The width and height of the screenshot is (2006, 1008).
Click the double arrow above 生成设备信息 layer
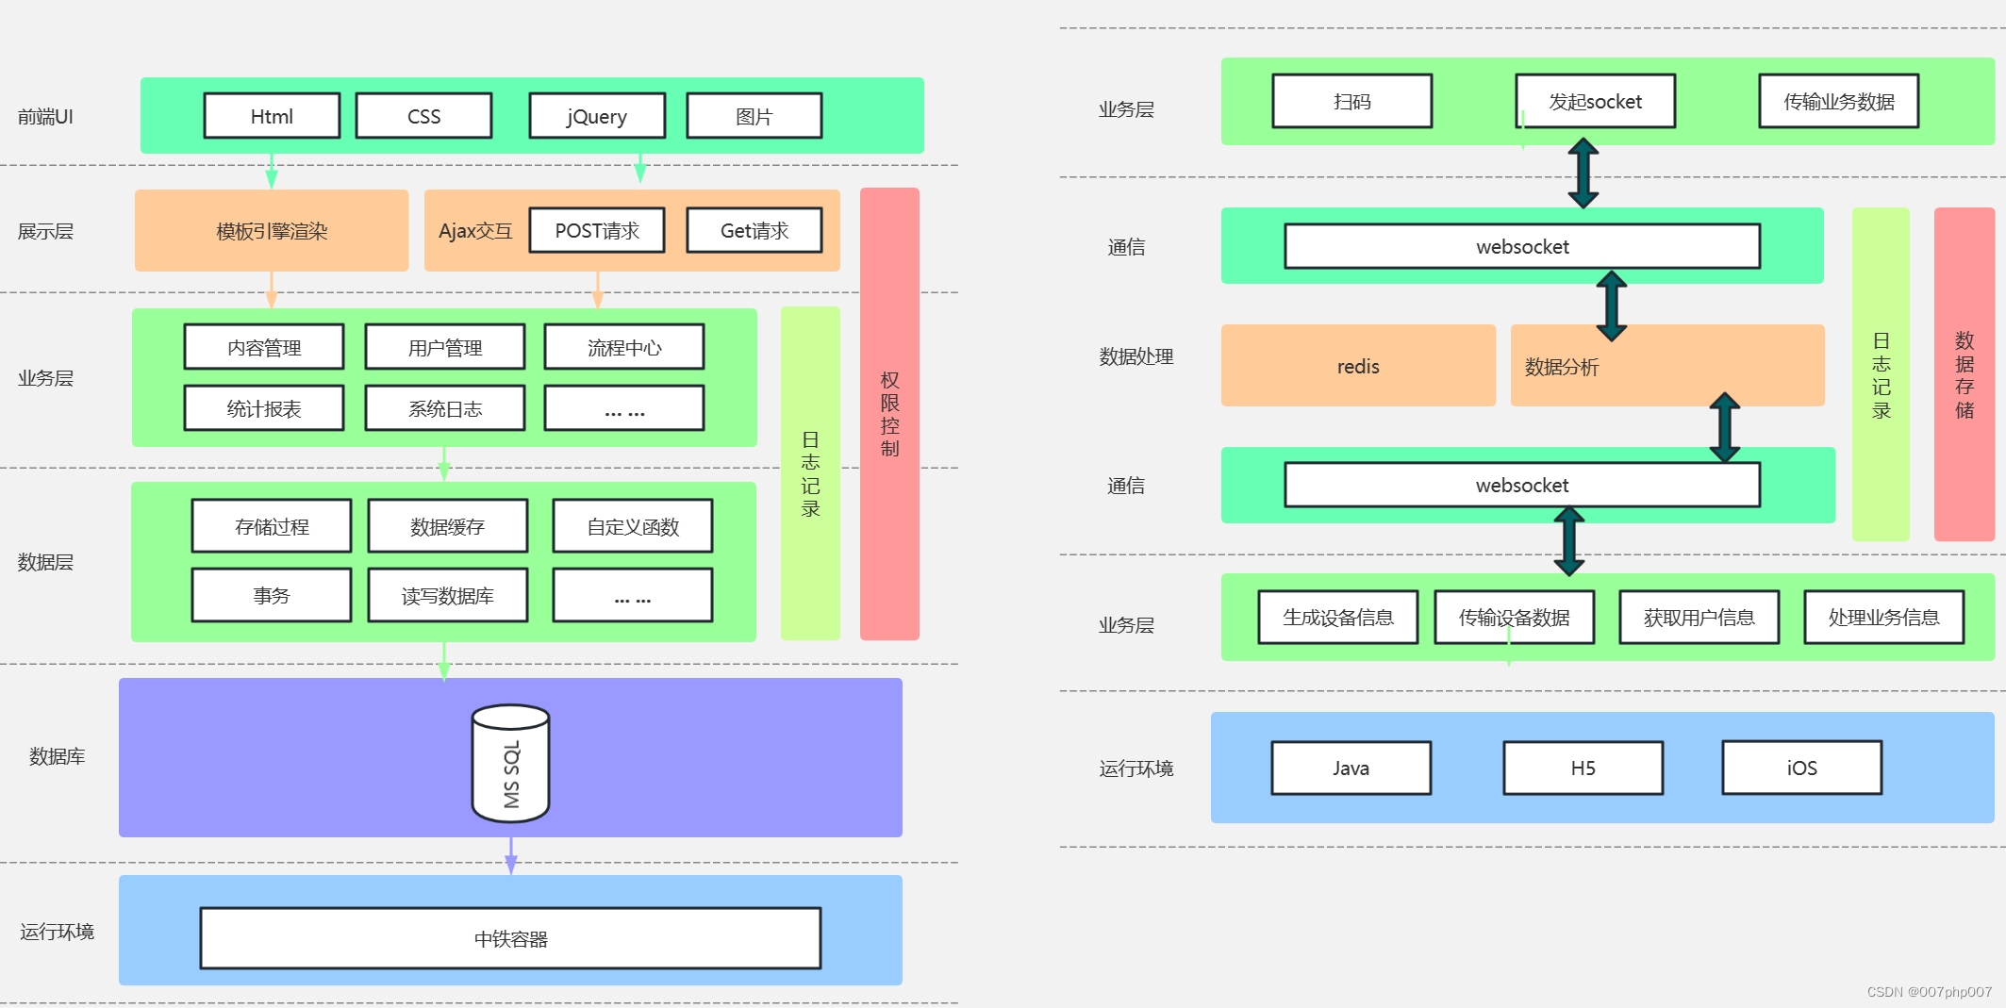[1568, 541]
